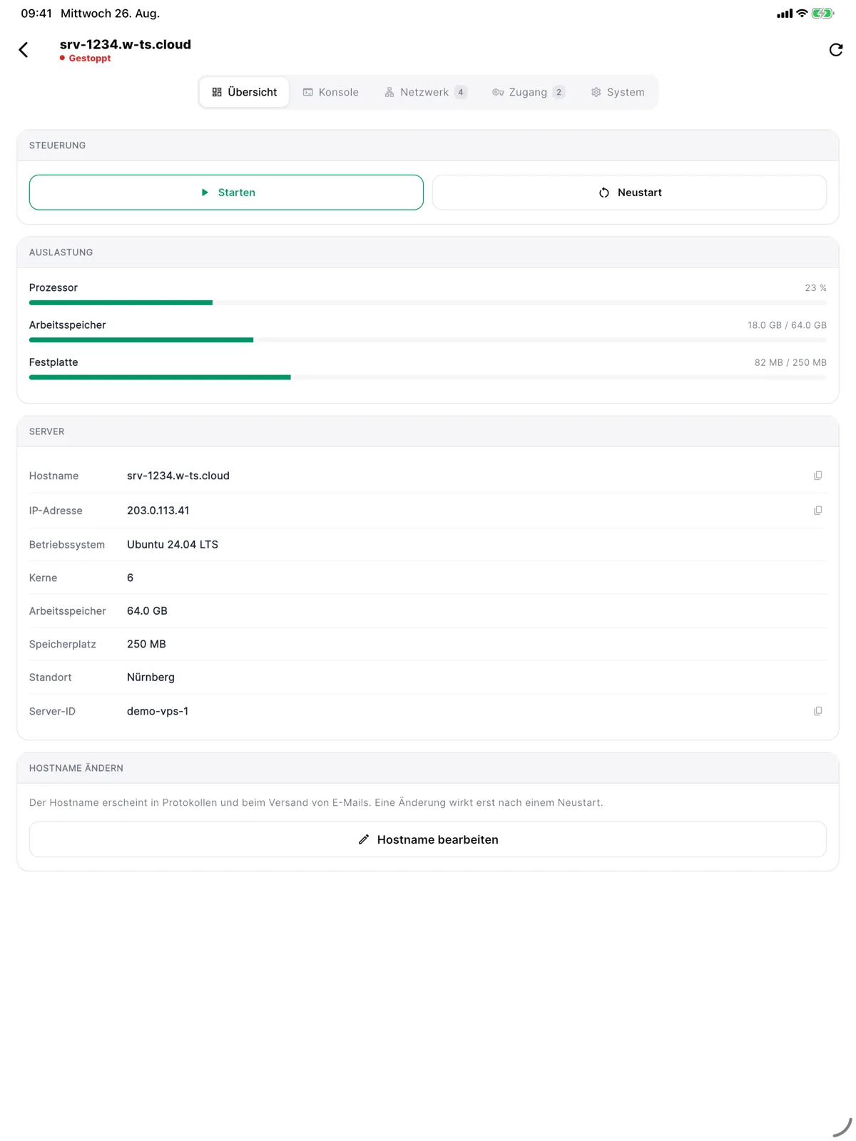
Task: Click the Wi-Fi icon in status bar
Action: [x=802, y=14]
